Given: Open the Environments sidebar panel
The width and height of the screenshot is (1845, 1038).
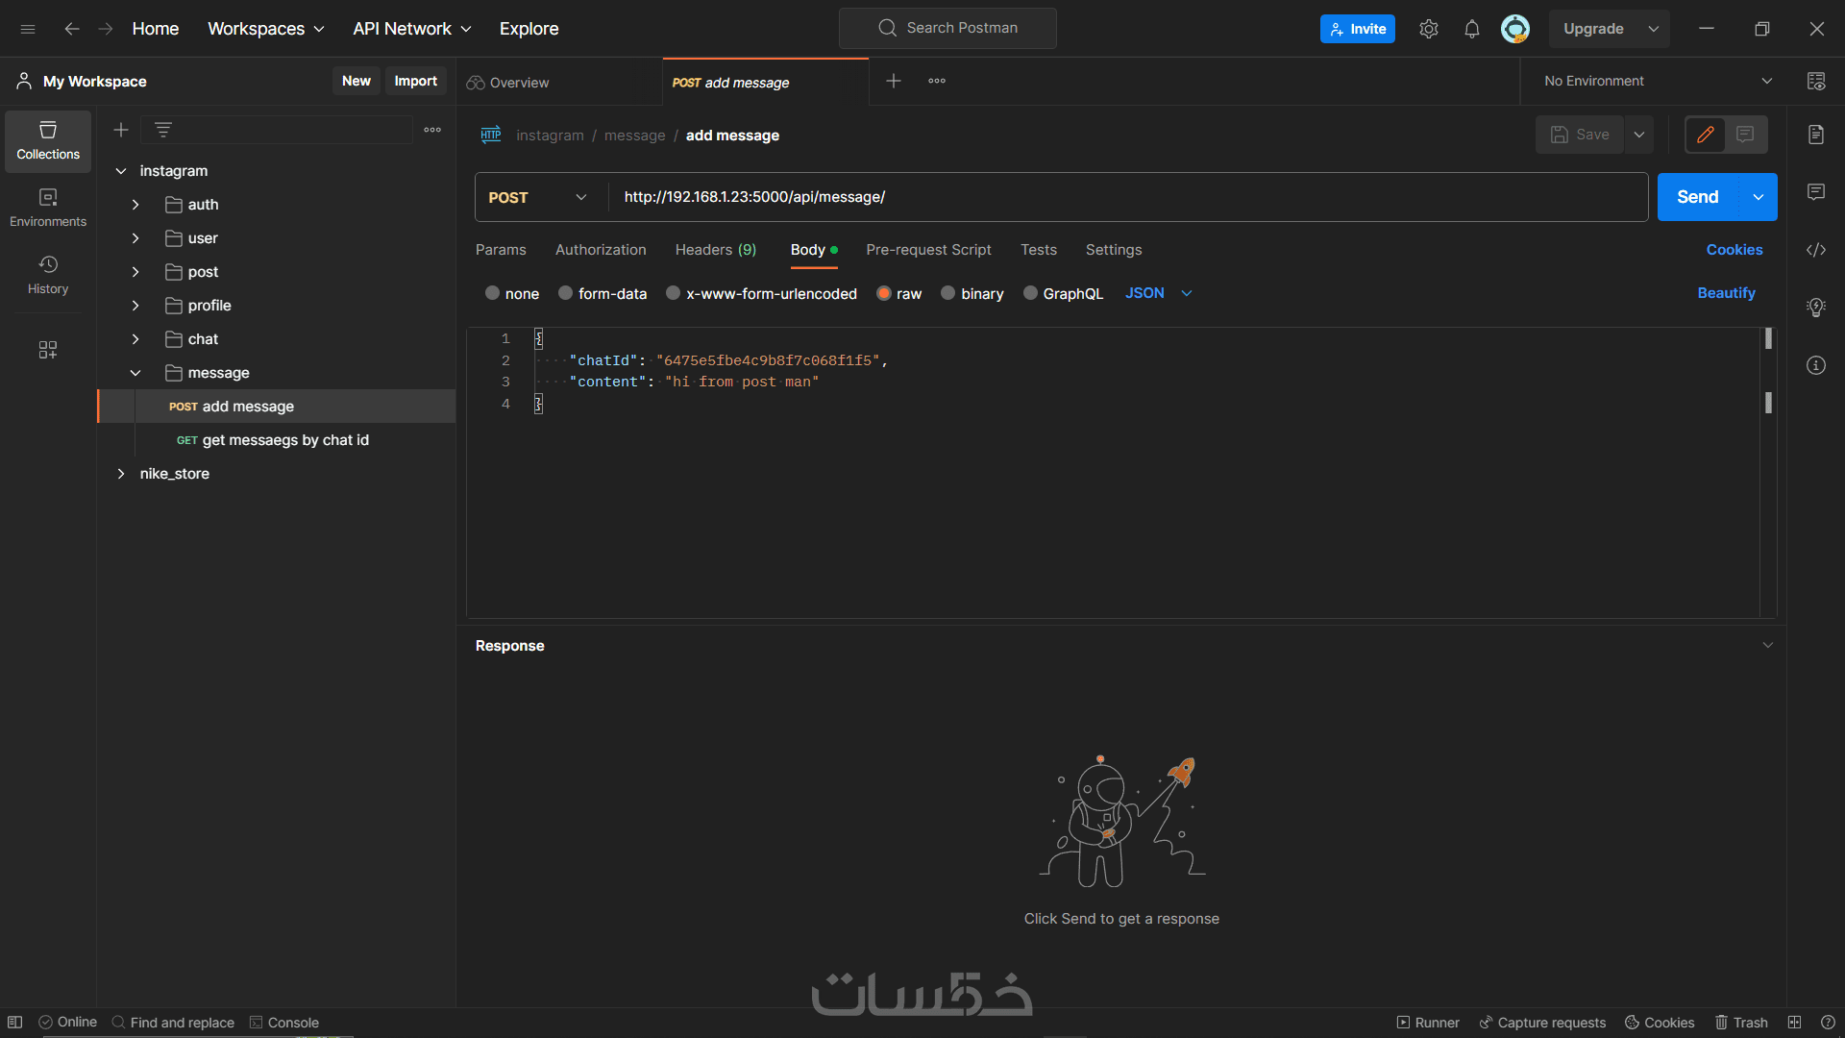Looking at the screenshot, I should point(48,208).
